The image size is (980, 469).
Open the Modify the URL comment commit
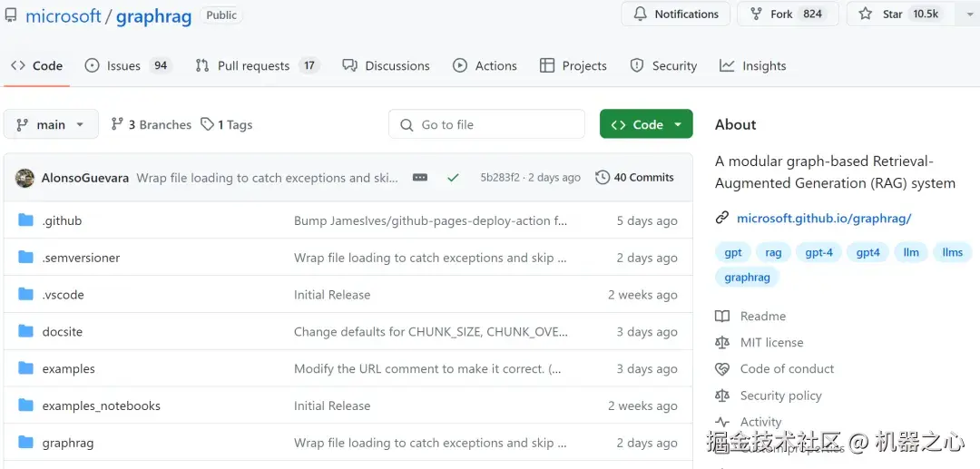[427, 368]
